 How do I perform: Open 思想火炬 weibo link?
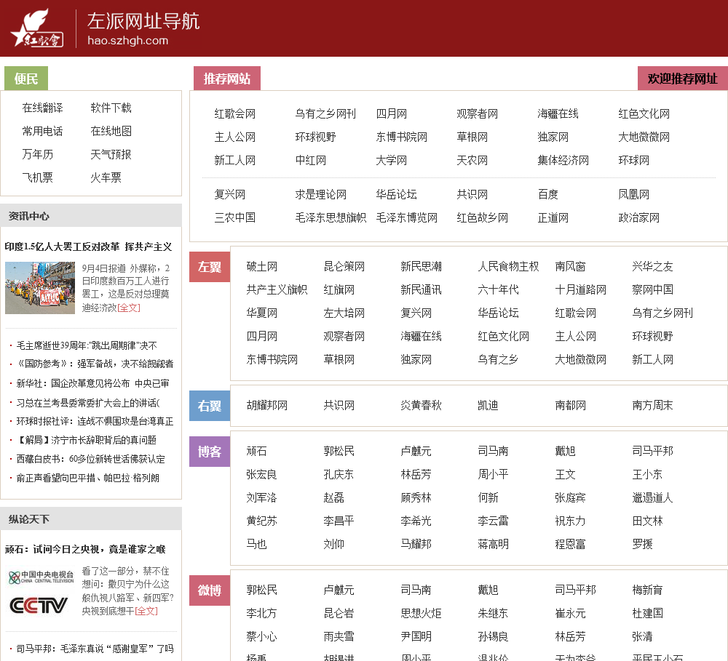421,613
